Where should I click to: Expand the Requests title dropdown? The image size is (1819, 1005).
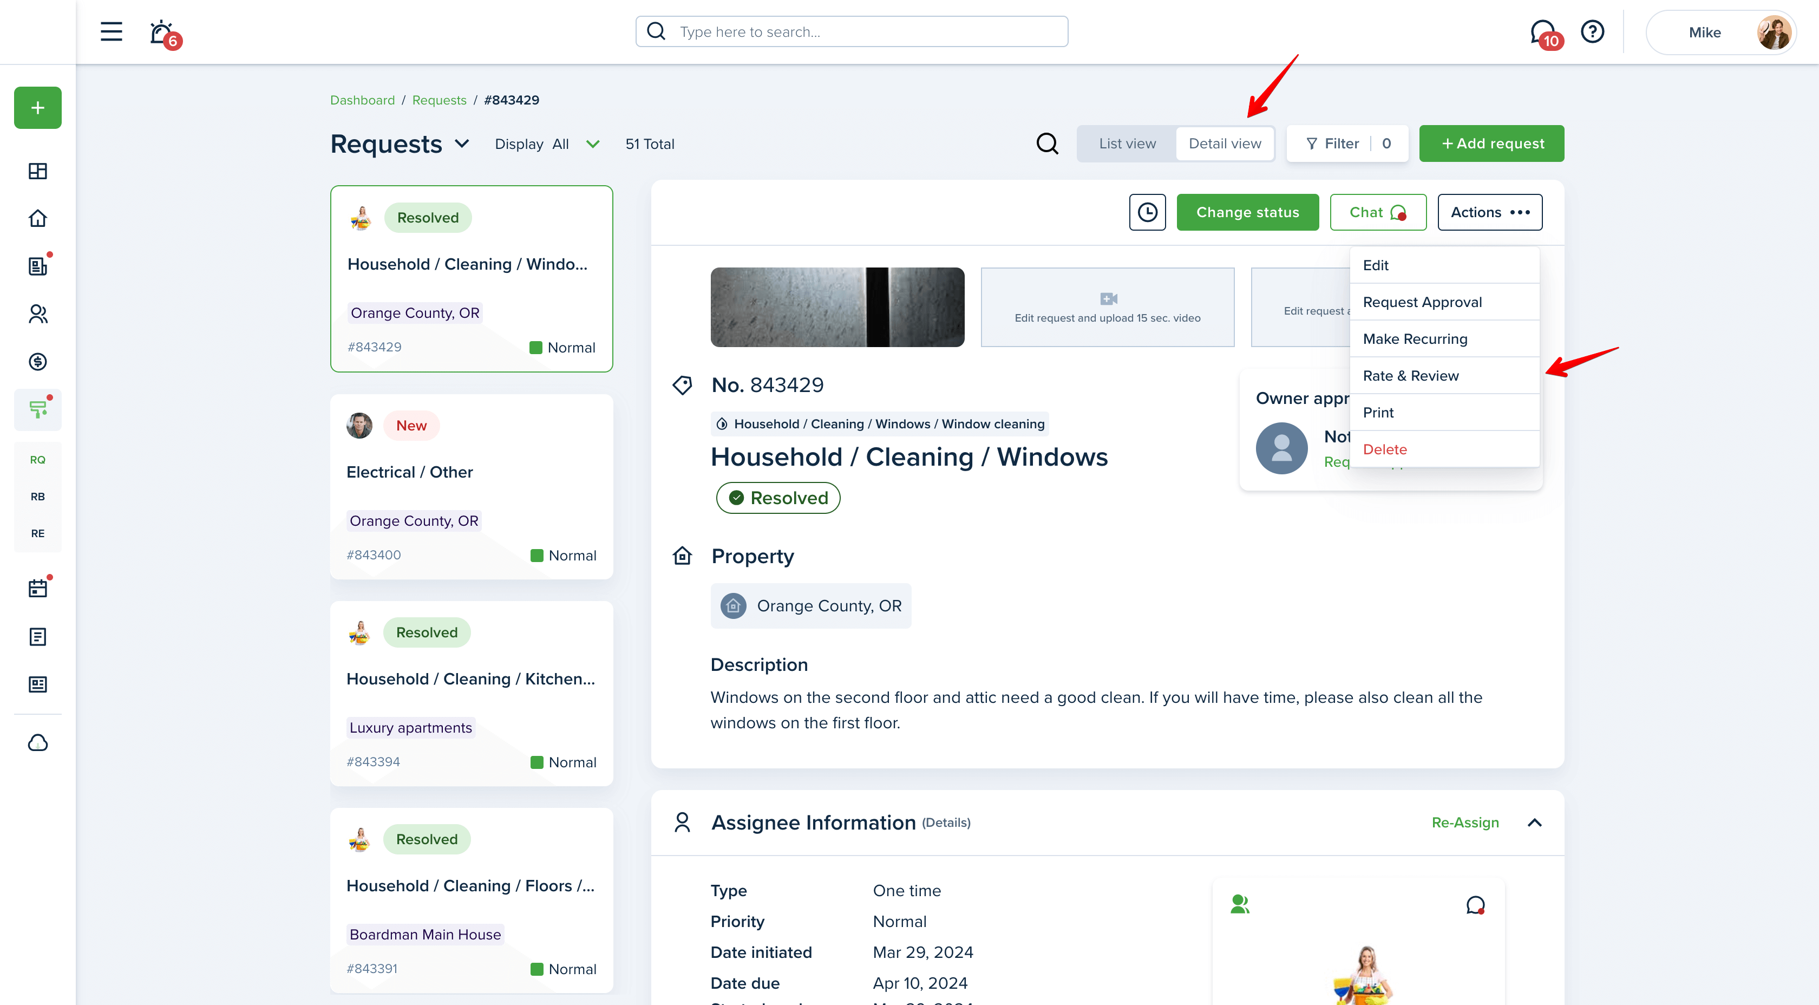[x=462, y=143]
